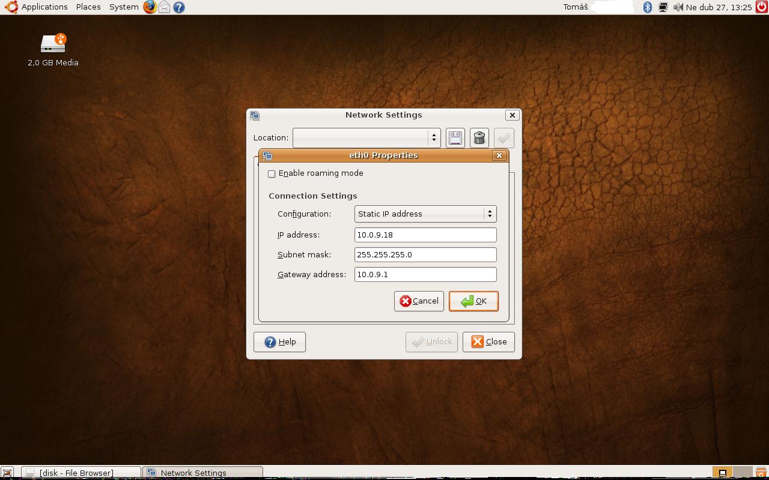Switch to the disk File Browser taskbar item
Image resolution: width=769 pixels, height=480 pixels.
coord(82,473)
